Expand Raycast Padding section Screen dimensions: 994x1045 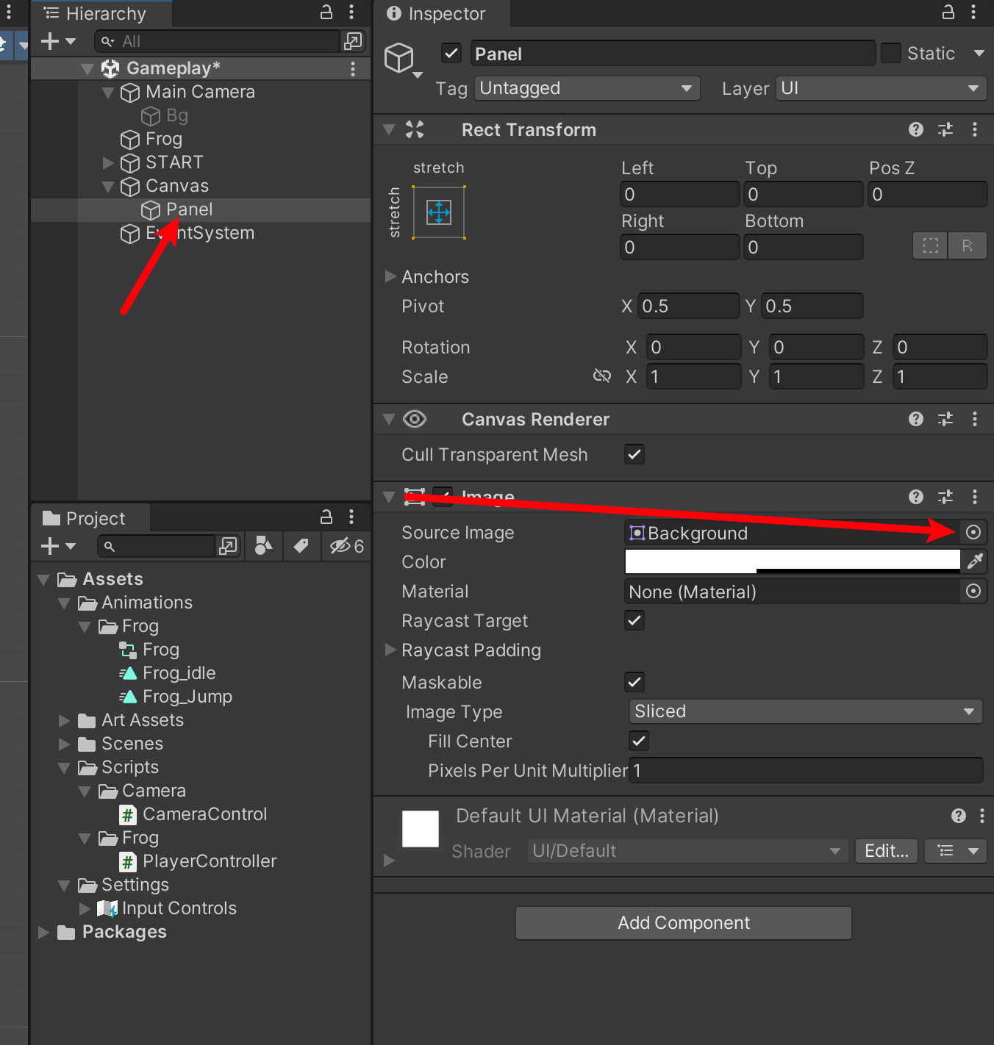pos(390,650)
